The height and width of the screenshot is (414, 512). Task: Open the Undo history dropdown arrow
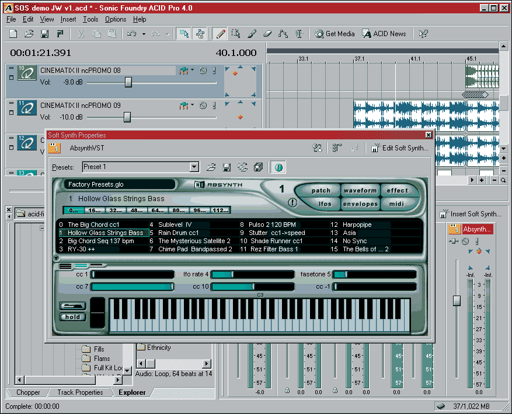144,34
